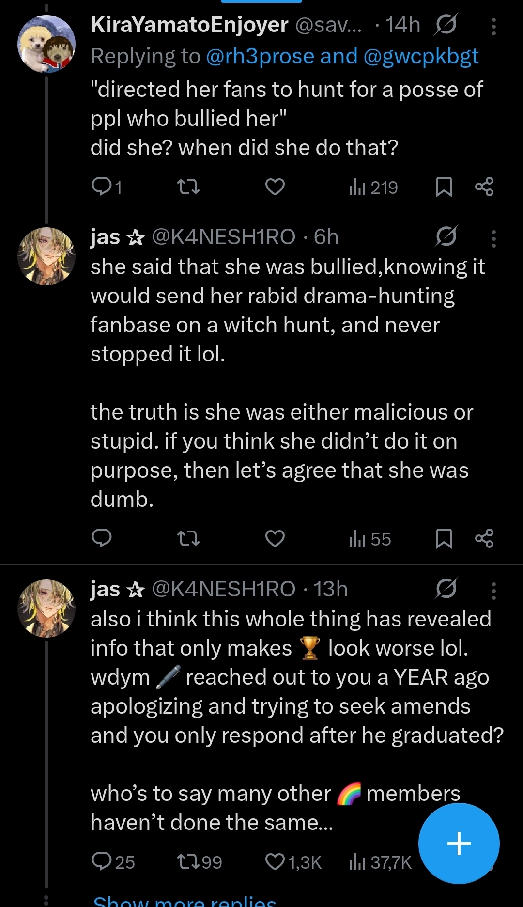Open more options on jas's 6h tweet

point(493,238)
